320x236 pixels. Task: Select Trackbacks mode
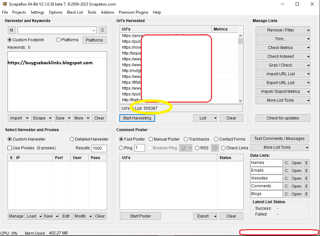pyautogui.click(x=186, y=139)
